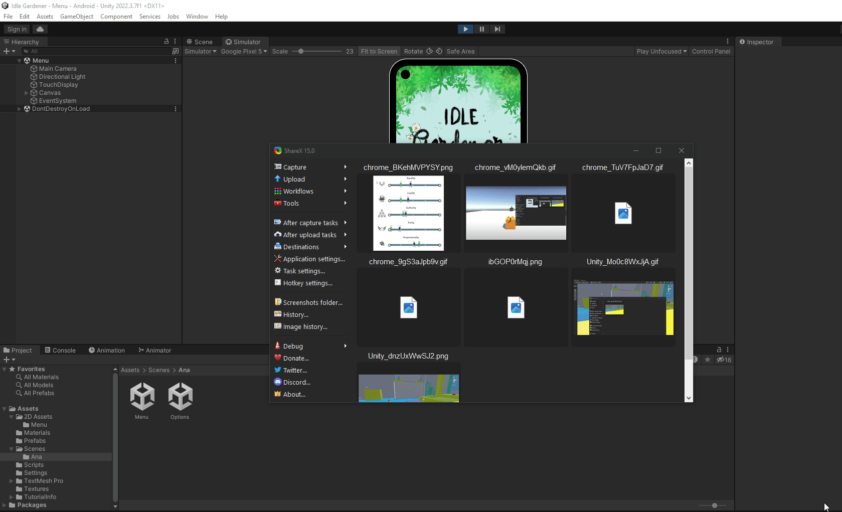This screenshot has width=842, height=512.
Task: Lock the Hierarchy panel
Action: click(x=166, y=41)
